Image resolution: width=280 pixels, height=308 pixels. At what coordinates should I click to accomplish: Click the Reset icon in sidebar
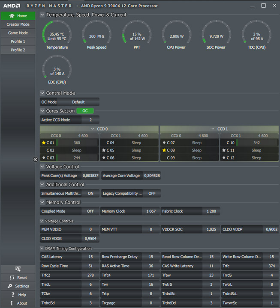click(12, 278)
